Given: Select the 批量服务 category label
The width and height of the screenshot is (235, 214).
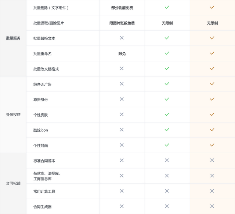Looking at the screenshot, I should [x=13, y=38].
